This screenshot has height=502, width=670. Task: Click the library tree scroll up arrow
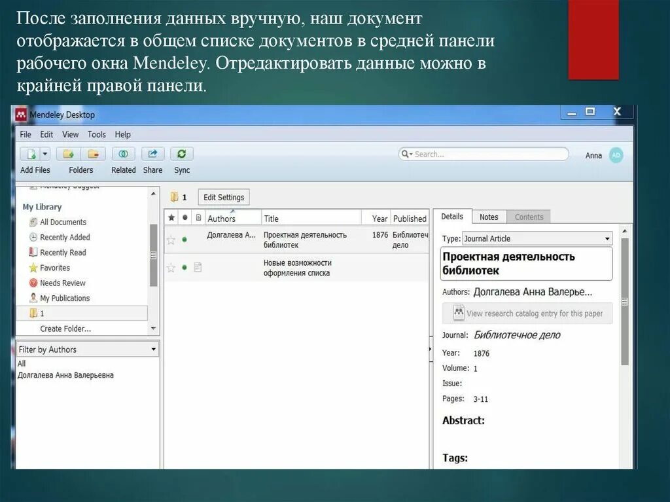point(153,194)
